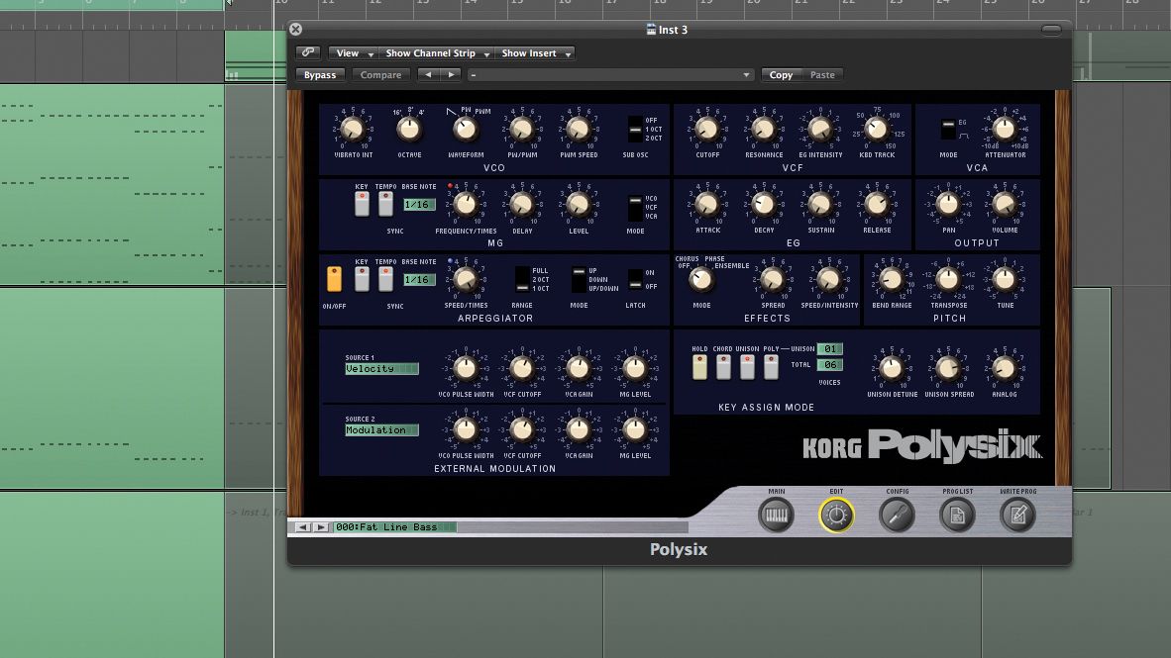This screenshot has height=658, width=1171.
Task: Open the Prog List icon
Action: (957, 515)
